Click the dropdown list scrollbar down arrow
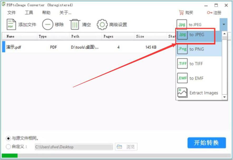 224,97
